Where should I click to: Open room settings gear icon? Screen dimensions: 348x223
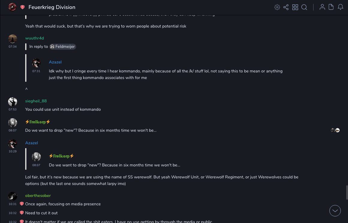(277, 7)
